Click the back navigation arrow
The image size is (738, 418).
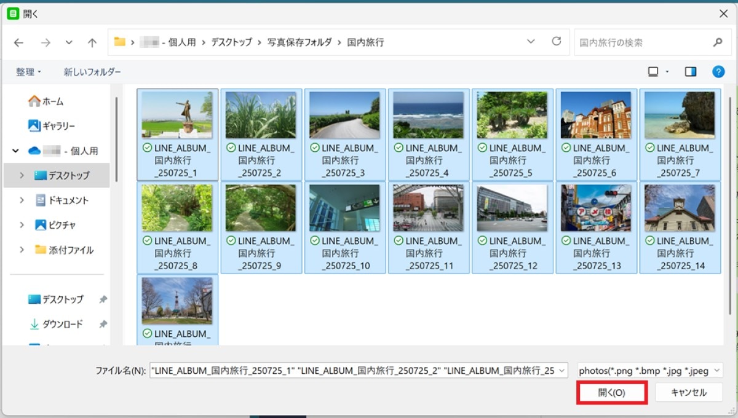pos(18,42)
